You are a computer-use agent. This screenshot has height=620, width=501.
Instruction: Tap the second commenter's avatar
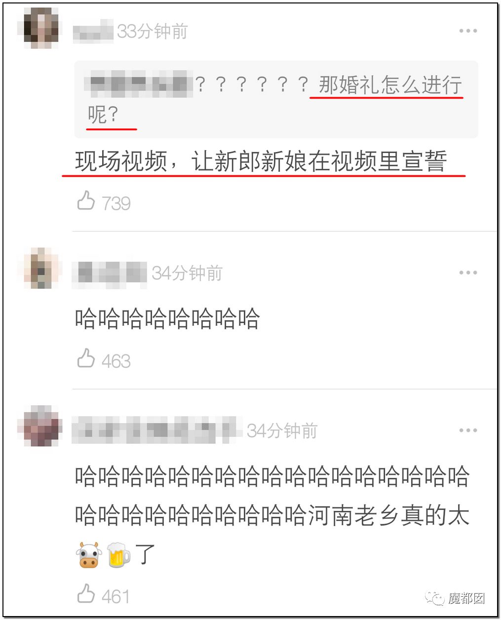pyautogui.click(x=41, y=269)
